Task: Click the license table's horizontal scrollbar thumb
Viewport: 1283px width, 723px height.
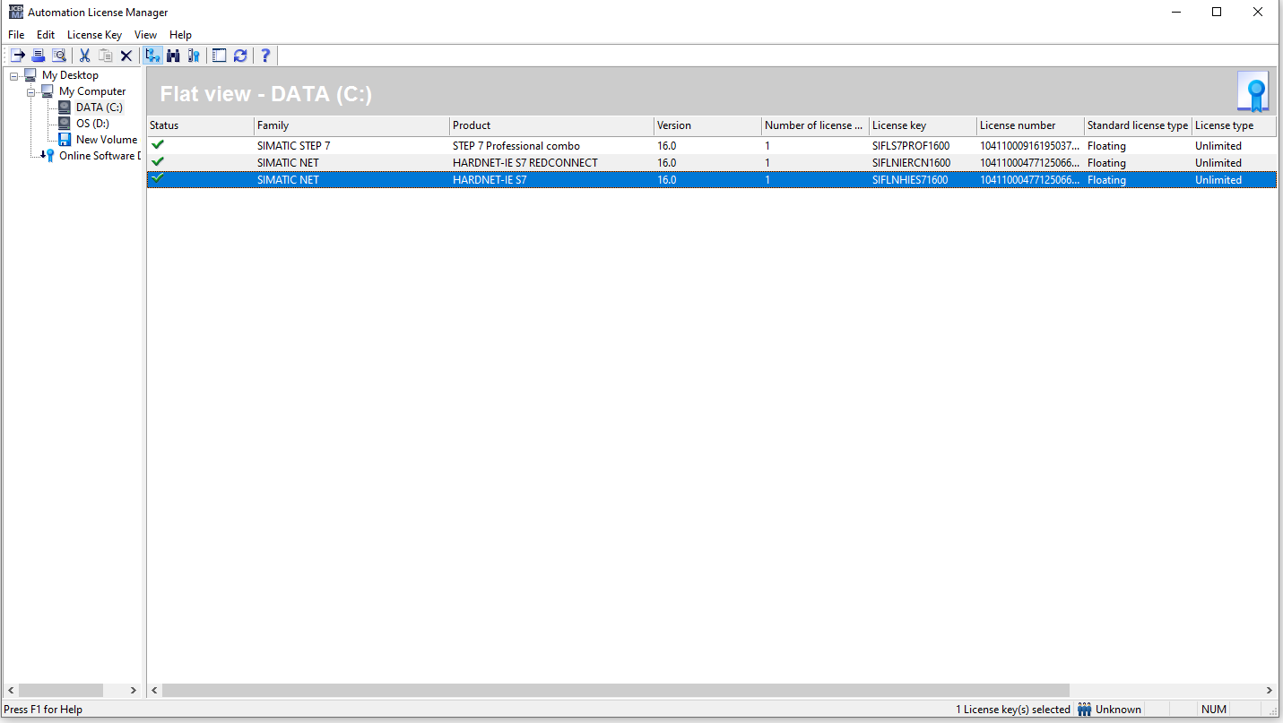Action: point(616,691)
